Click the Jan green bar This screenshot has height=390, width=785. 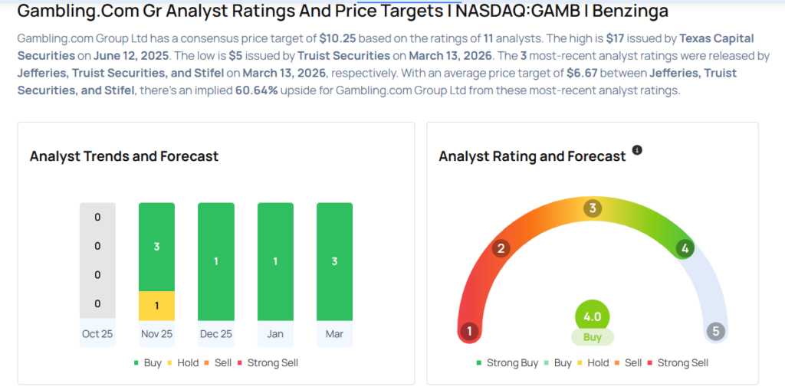click(x=275, y=261)
